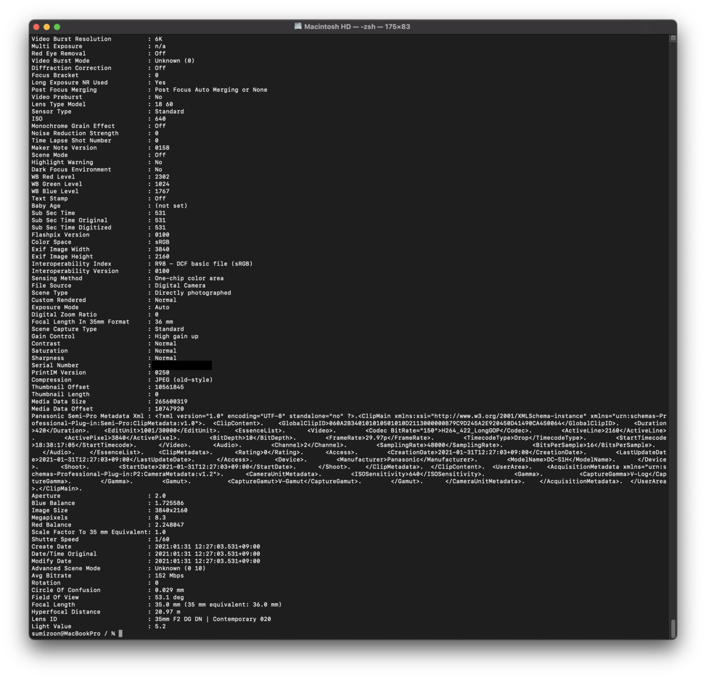Click the Exif Image Width value "3840"
This screenshot has height=678, width=706.
162,249
